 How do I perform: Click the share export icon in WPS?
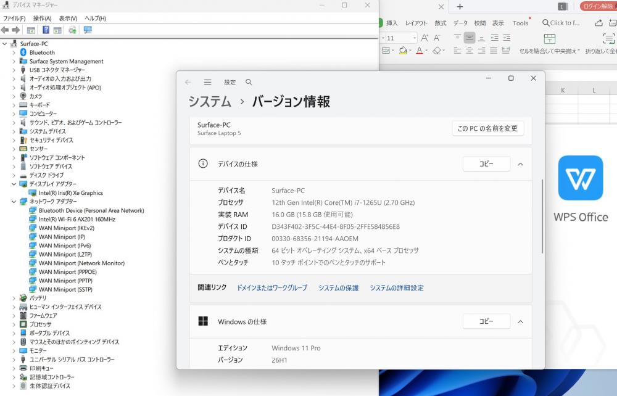(598, 23)
